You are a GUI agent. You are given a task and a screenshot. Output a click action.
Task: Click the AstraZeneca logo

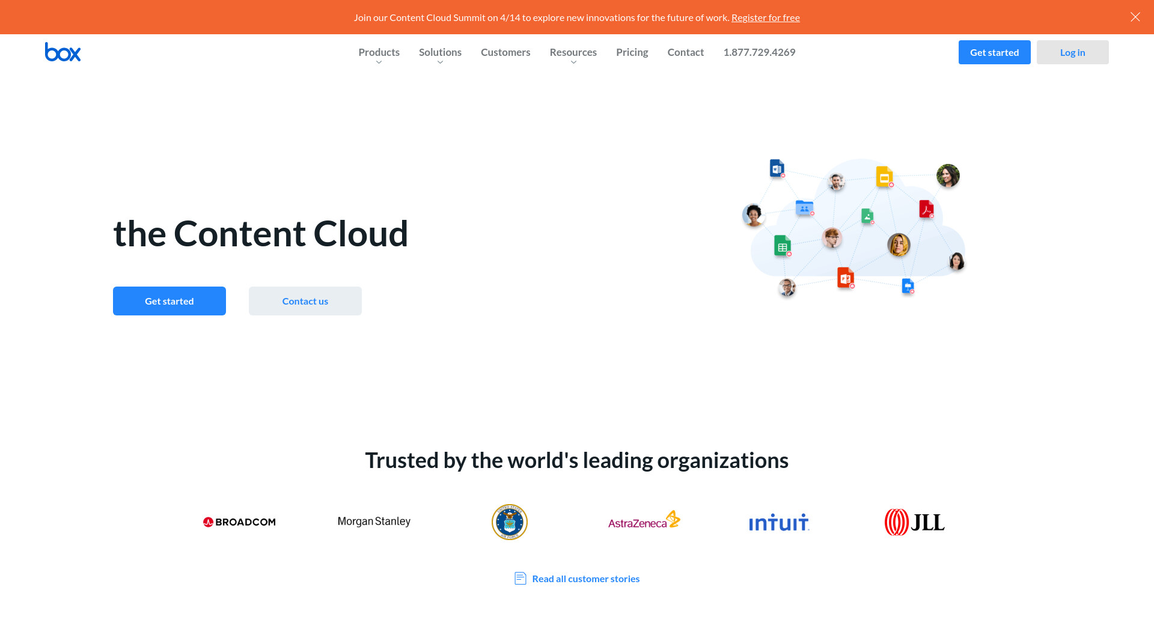tap(644, 520)
